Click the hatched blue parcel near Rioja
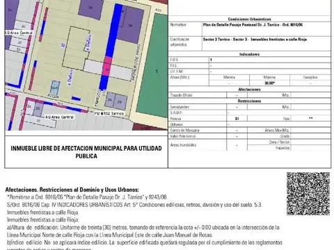Image resolution: width=334 pixels, height=250 pixels. (x=55, y=87)
